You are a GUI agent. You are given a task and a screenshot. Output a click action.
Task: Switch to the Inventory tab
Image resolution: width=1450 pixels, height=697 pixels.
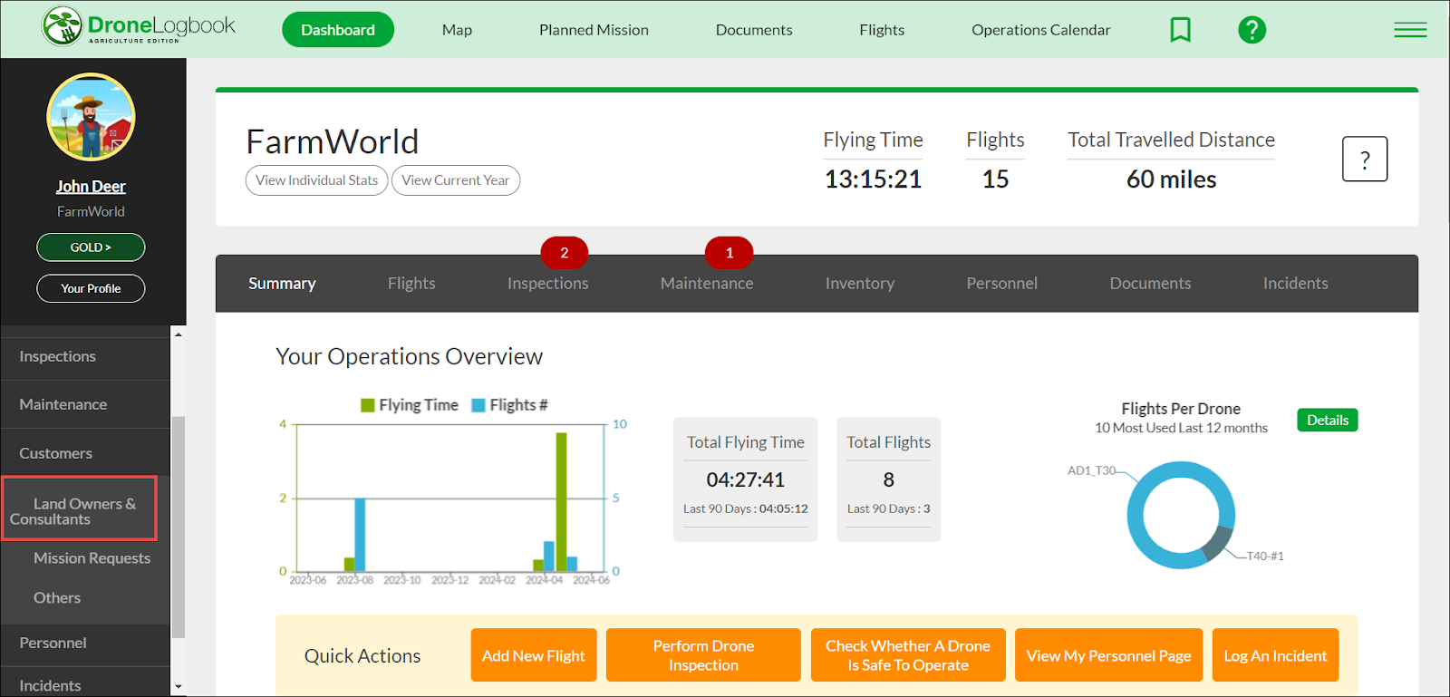pos(859,284)
